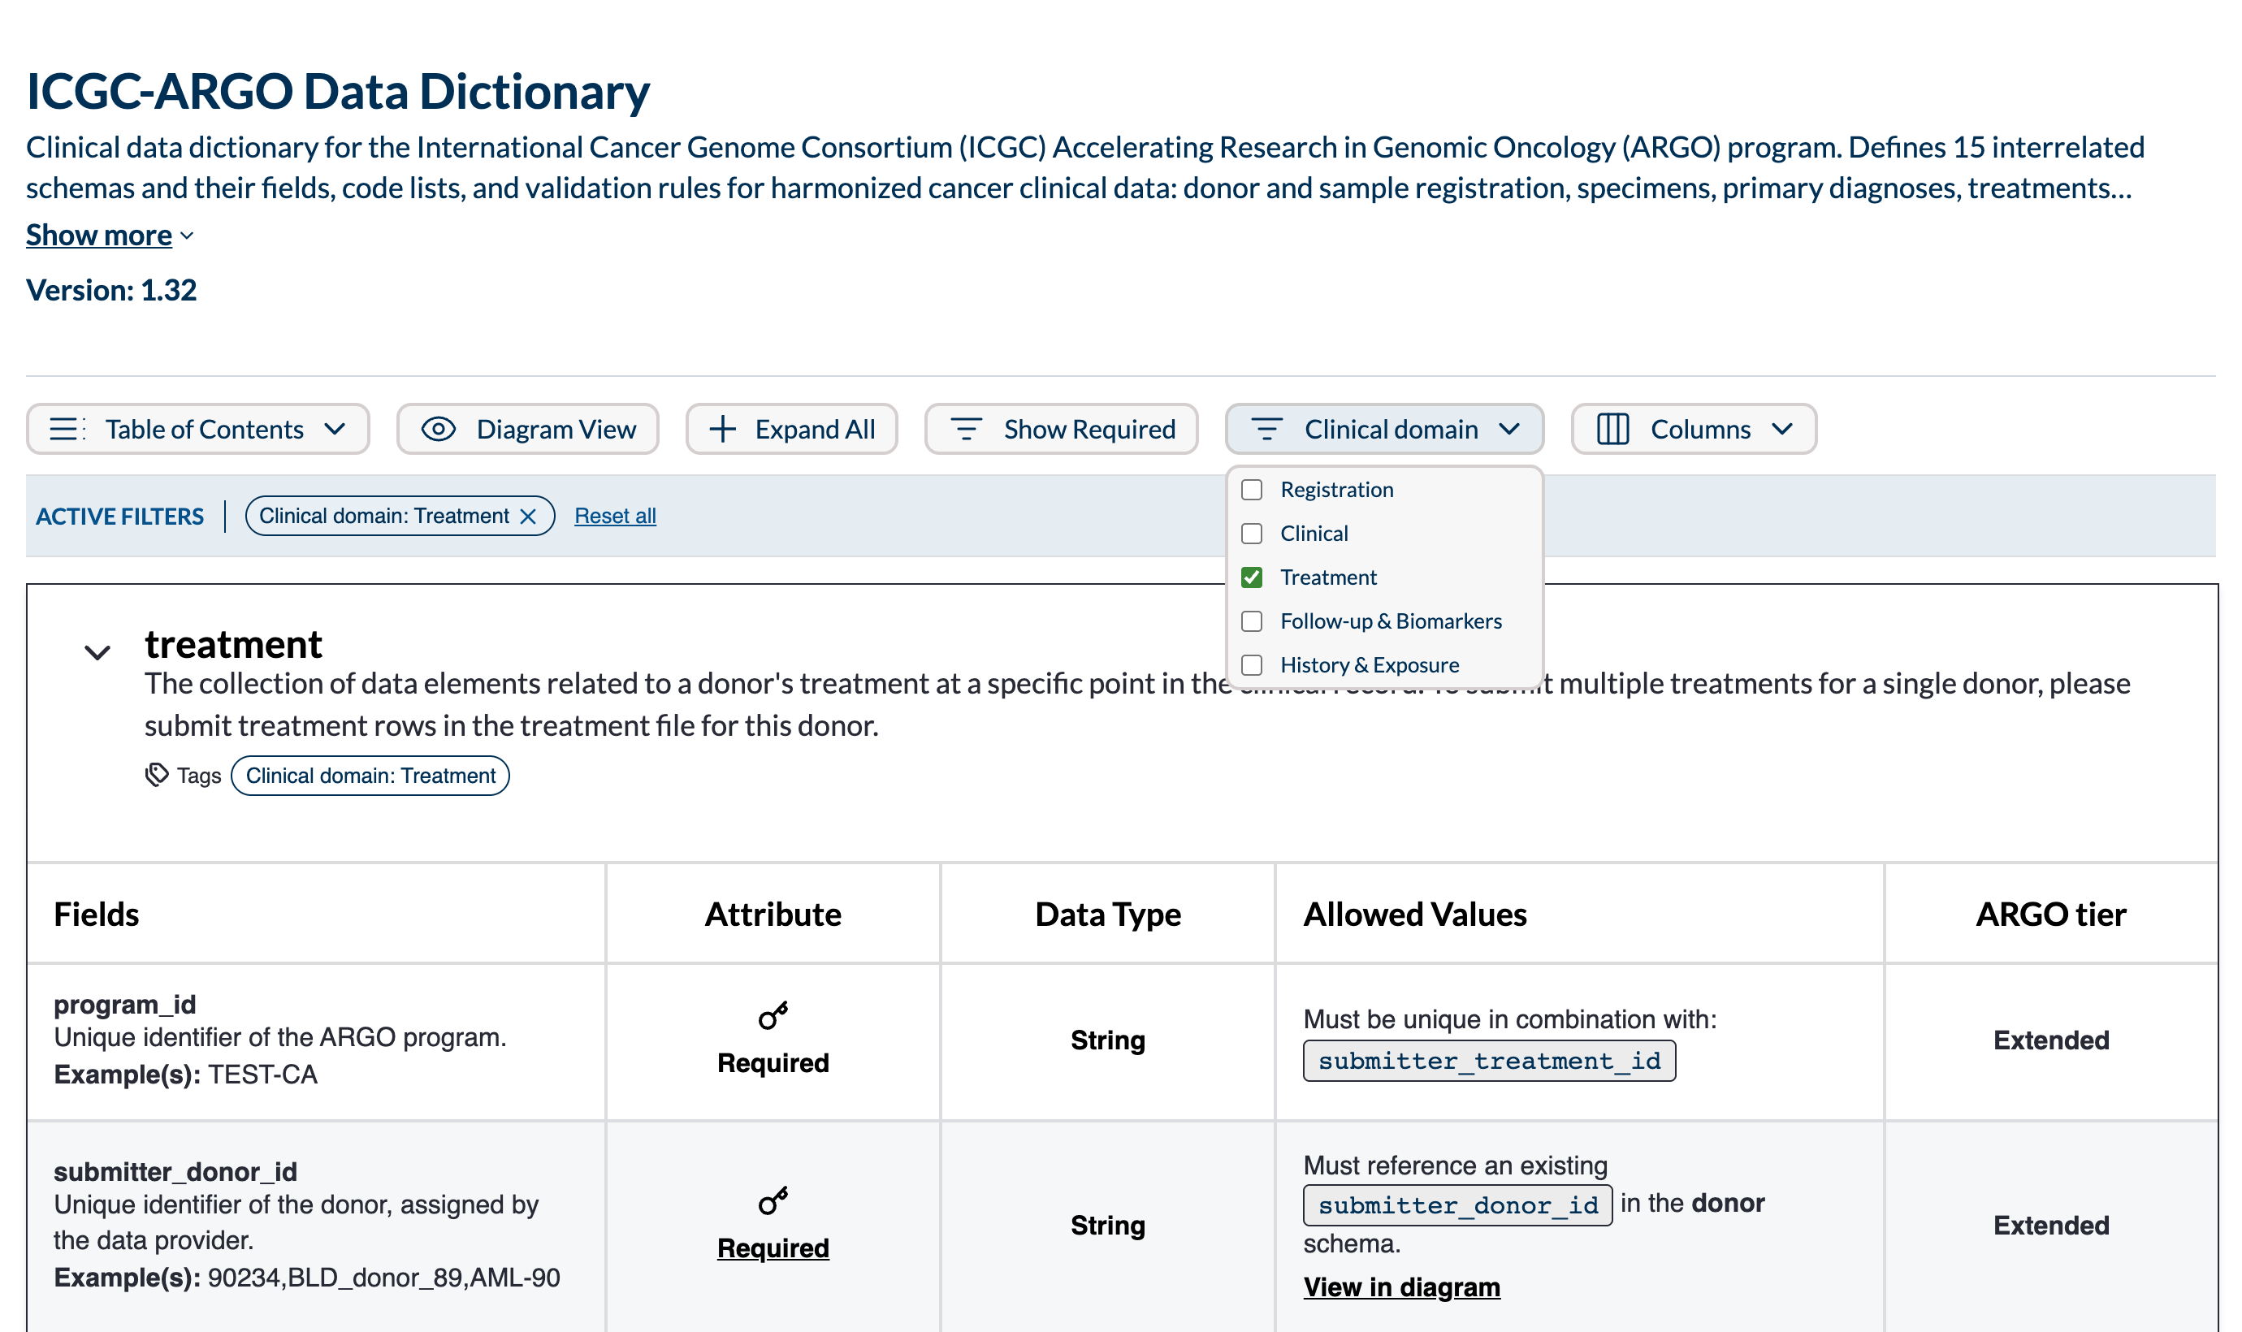Remove the Clinical domain: Treatment filter with X
Viewport: 2242px width, 1332px height.
(528, 516)
